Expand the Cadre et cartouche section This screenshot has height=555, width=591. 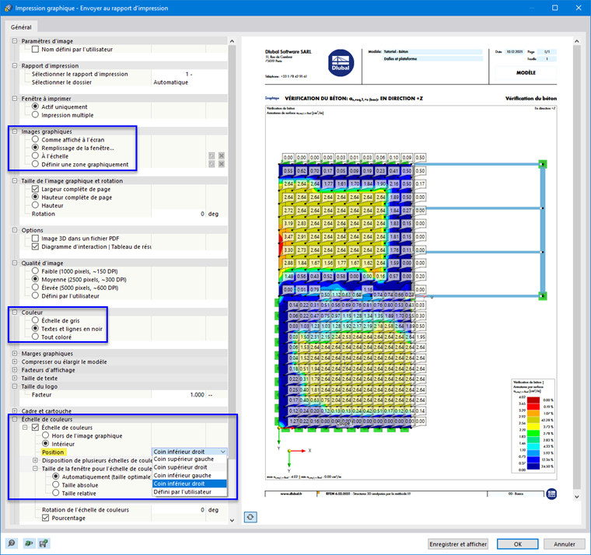pos(14,410)
